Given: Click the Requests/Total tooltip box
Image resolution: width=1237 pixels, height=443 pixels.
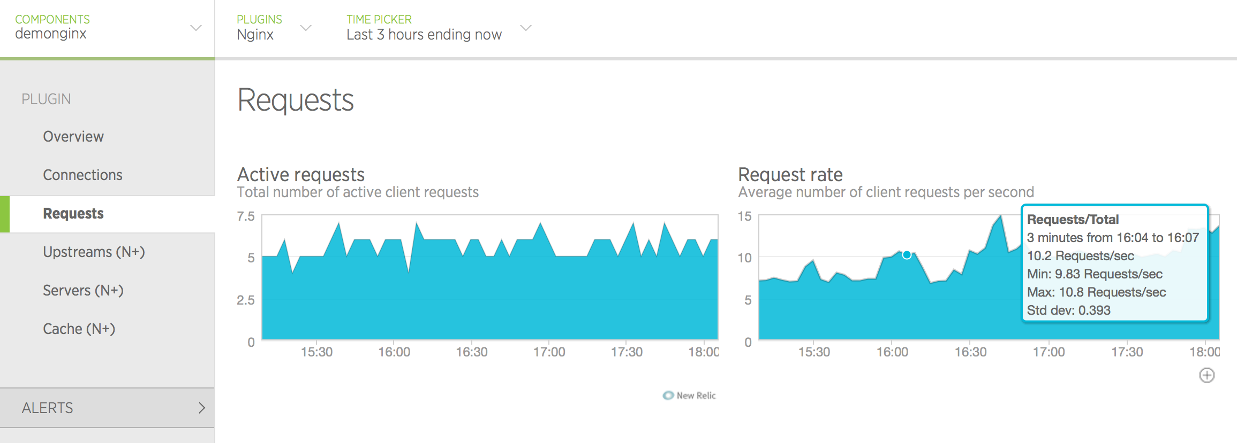Looking at the screenshot, I should point(1114,264).
